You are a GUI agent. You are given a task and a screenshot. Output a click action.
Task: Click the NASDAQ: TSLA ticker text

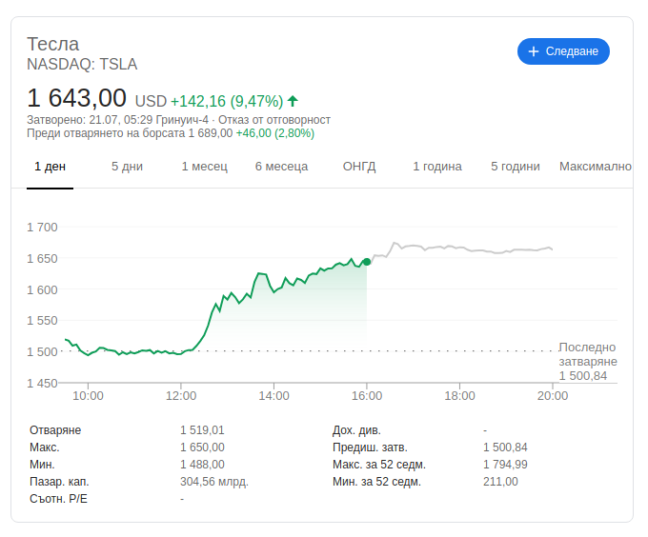82,65
